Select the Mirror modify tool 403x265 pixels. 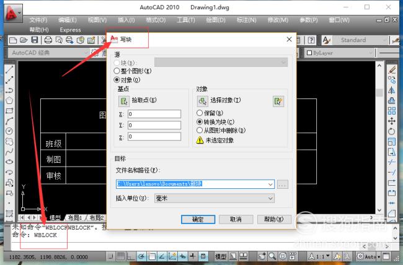(392, 90)
